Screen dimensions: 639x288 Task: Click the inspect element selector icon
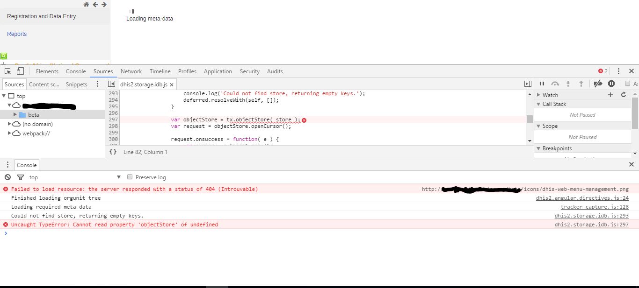[8, 71]
